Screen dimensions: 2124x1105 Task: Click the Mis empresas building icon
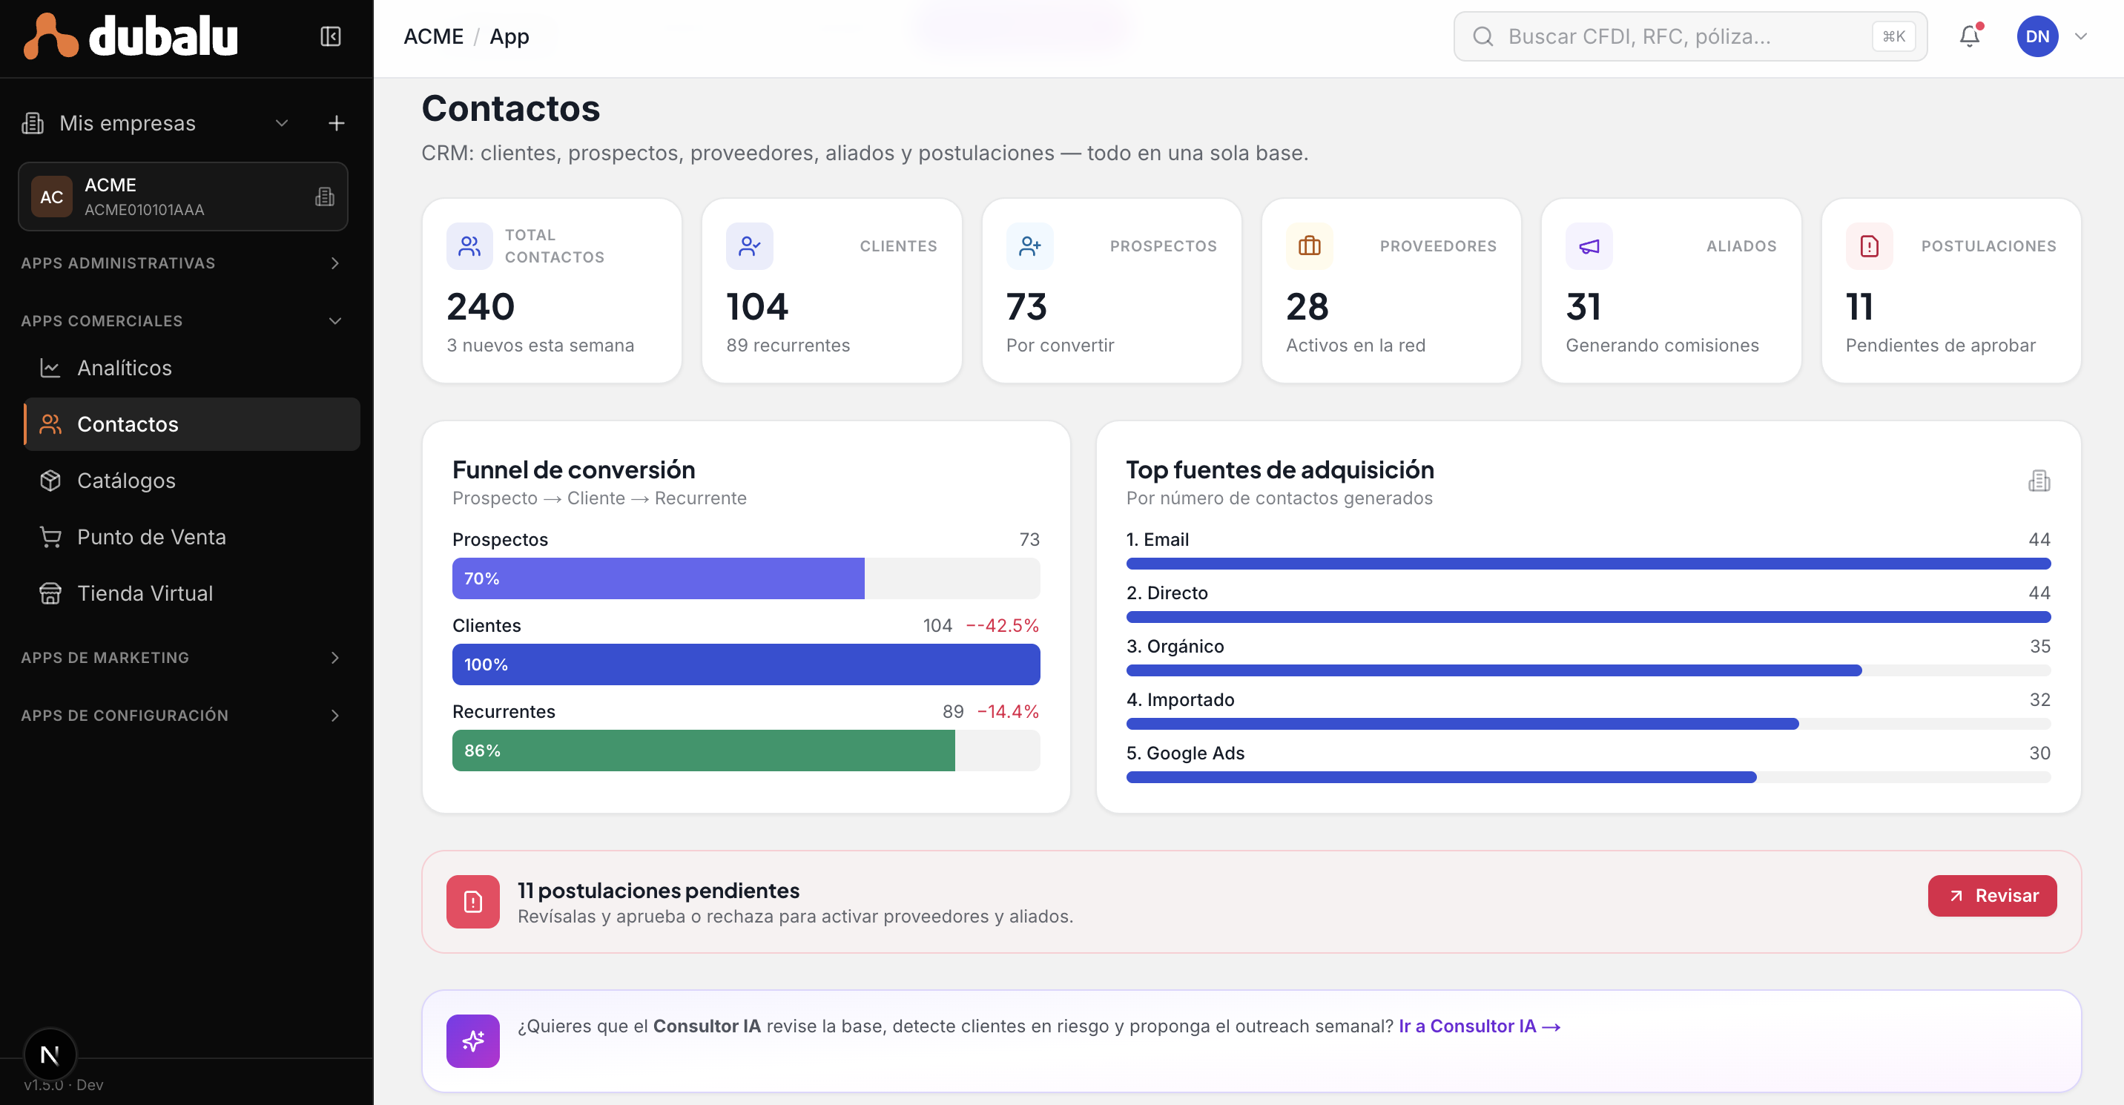33,123
